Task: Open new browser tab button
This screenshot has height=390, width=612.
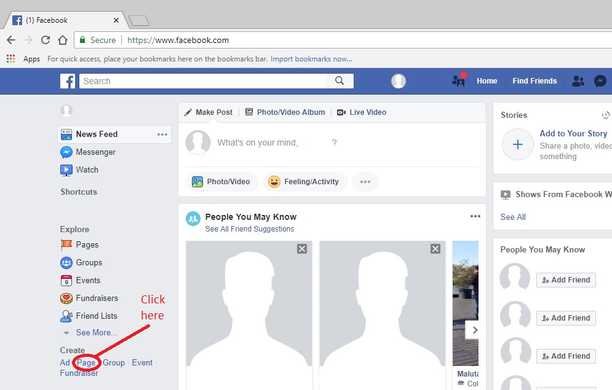Action: (x=139, y=21)
